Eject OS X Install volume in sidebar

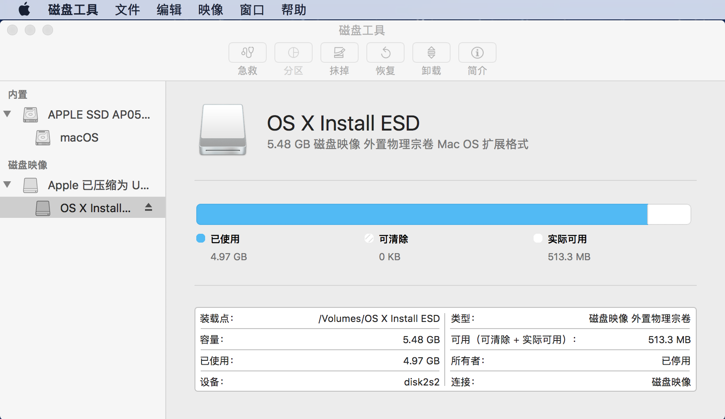(149, 207)
